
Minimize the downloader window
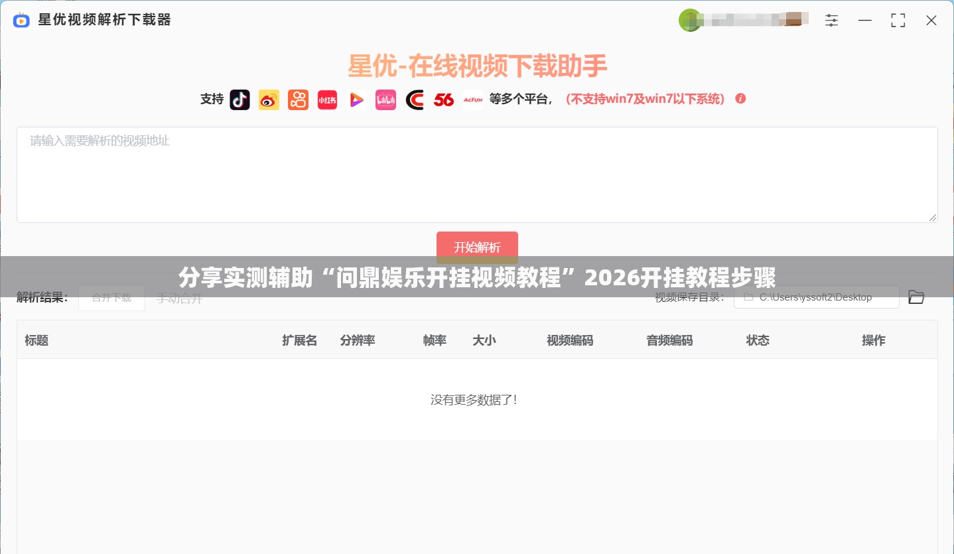click(x=865, y=21)
